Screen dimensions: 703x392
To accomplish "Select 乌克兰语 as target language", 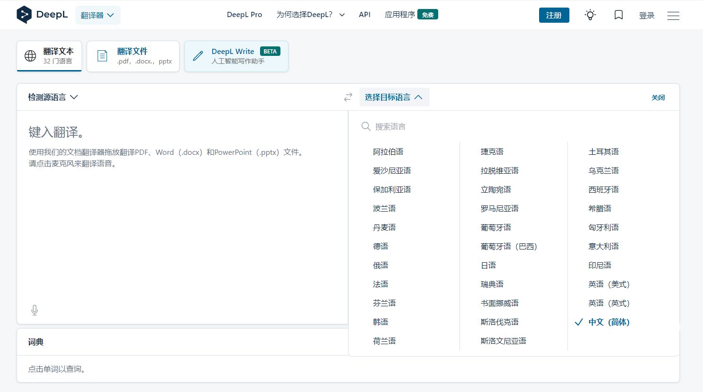I will click(x=604, y=170).
